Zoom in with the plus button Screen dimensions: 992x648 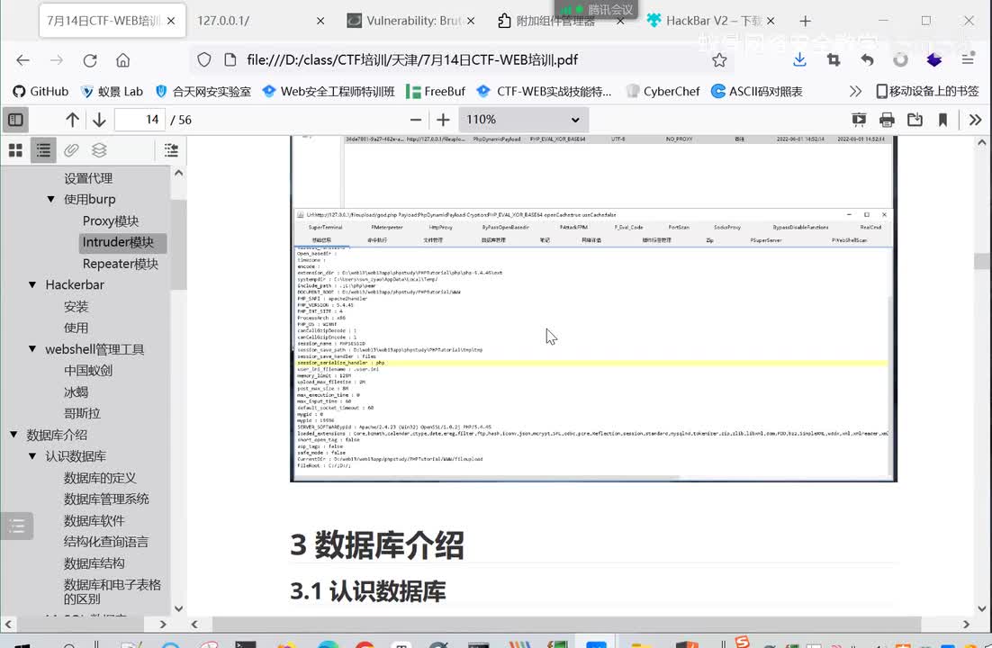[443, 120]
